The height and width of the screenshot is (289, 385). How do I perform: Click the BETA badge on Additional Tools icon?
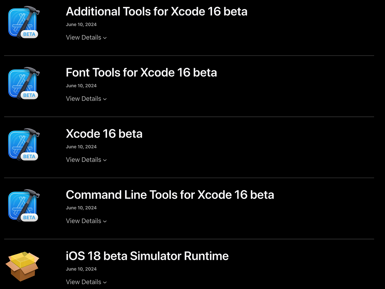(29, 34)
